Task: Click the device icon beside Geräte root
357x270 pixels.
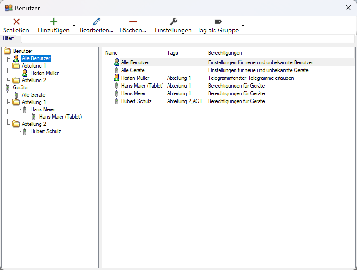Action: (x=7, y=88)
